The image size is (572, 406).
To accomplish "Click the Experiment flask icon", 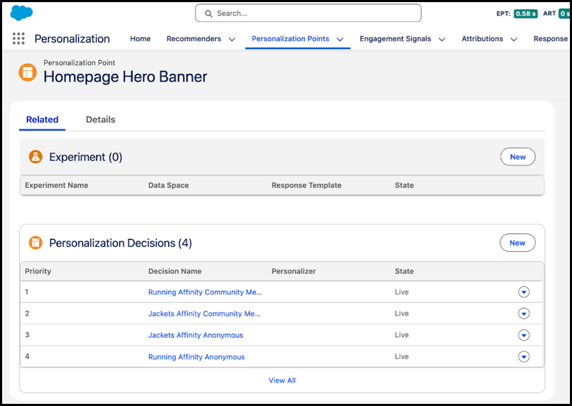I will pyautogui.click(x=35, y=157).
